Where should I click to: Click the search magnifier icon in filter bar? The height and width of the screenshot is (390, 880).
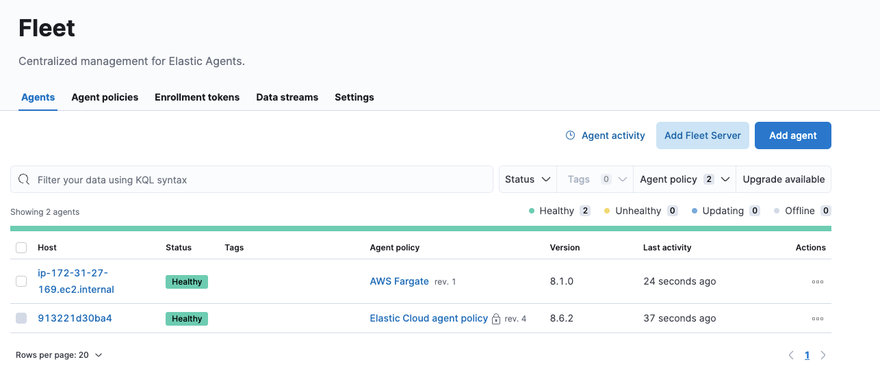pyautogui.click(x=24, y=179)
